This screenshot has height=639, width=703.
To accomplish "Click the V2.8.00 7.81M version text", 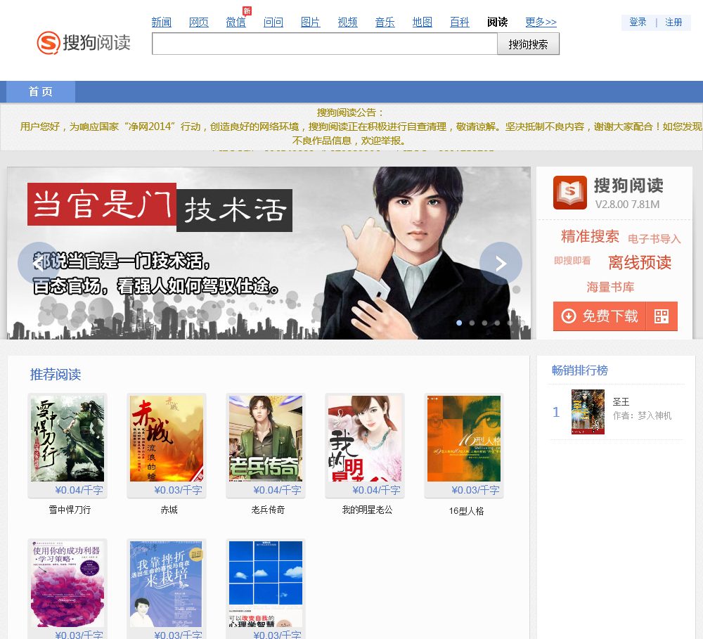I will 627,205.
